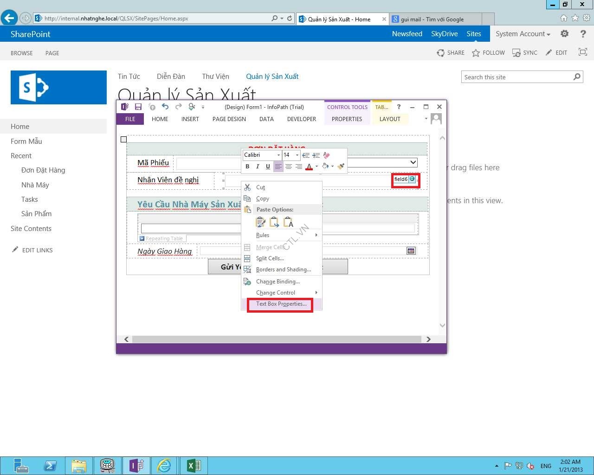The height and width of the screenshot is (475, 594).
Task: Open the Calibri font name dropdown
Action: 278,155
